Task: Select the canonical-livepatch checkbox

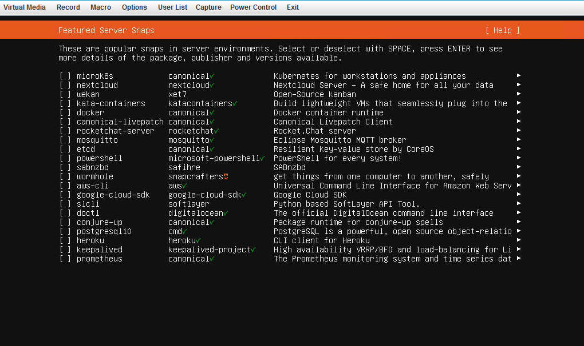Action: (x=65, y=122)
